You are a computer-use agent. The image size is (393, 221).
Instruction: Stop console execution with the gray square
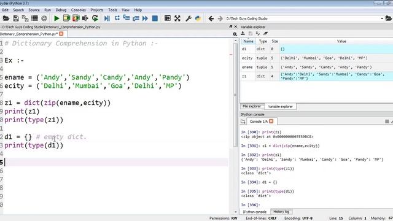pos(387,122)
